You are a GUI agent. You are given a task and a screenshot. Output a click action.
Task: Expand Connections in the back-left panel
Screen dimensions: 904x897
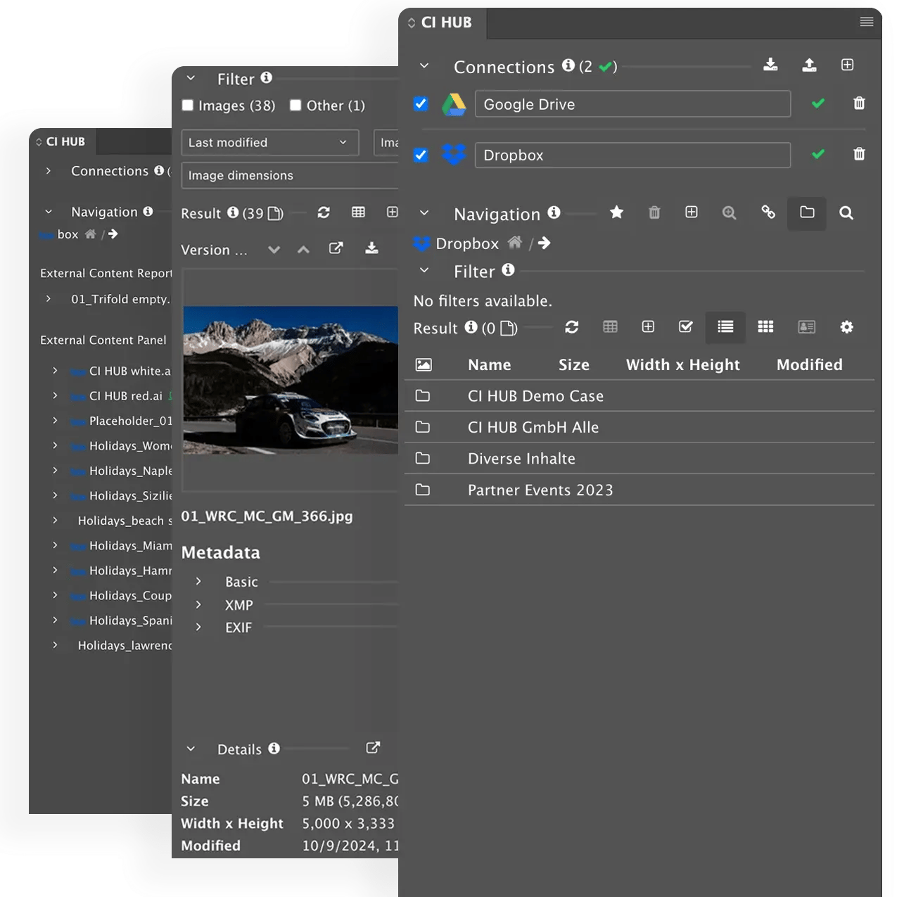[48, 171]
